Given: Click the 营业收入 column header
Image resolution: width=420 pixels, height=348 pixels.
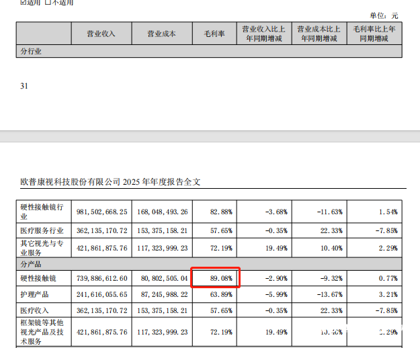Looking at the screenshot, I should click(101, 34).
